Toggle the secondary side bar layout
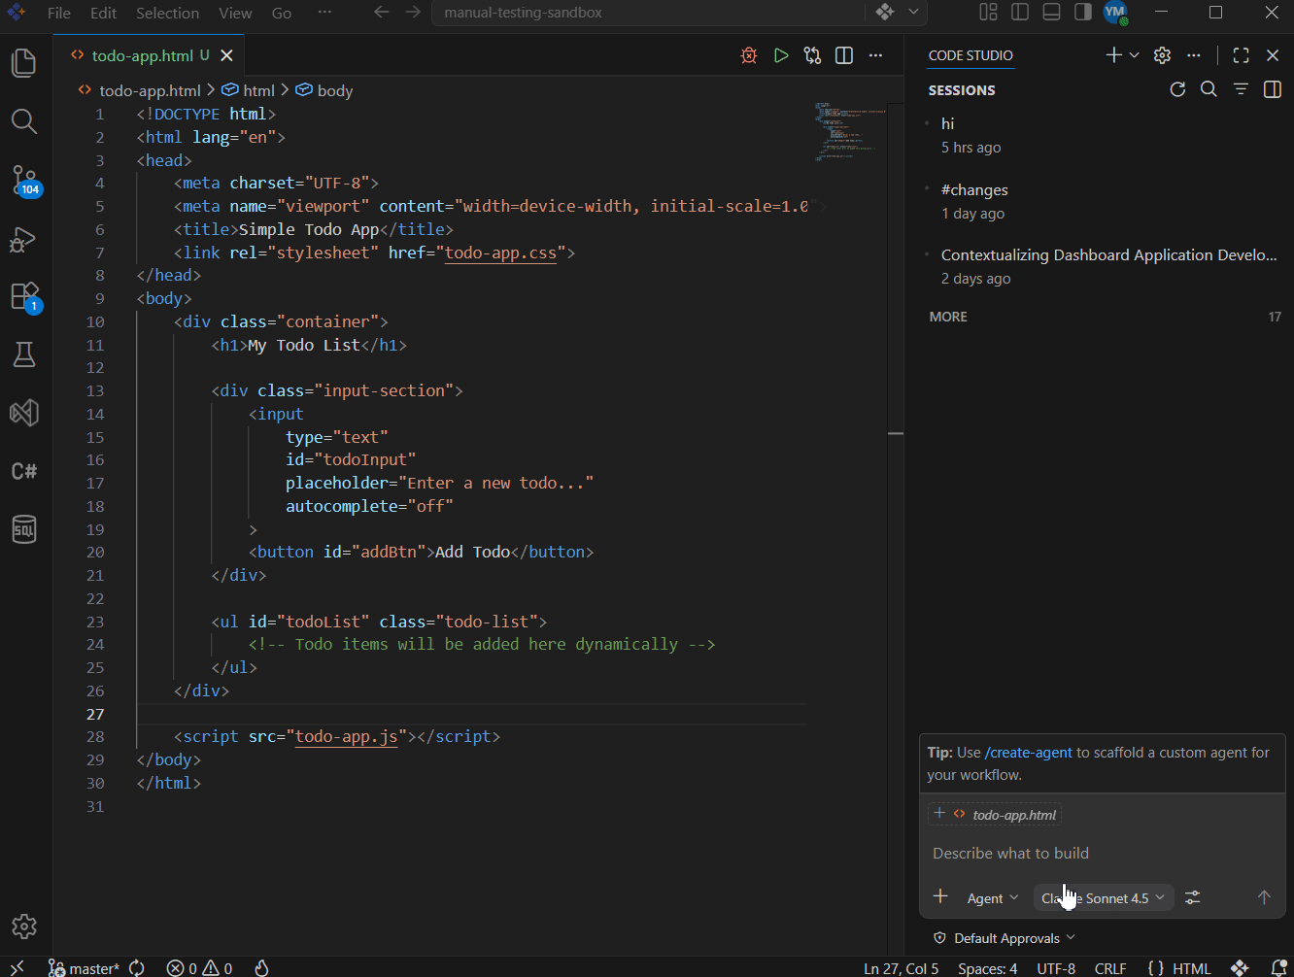Screen dimensions: 1294x977 (x=1082, y=13)
